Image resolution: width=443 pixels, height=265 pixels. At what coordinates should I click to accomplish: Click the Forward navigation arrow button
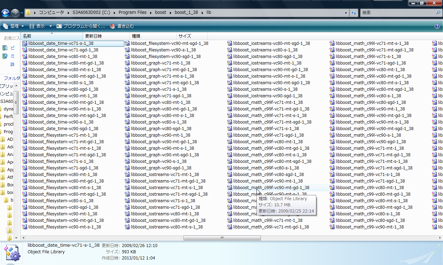[x=15, y=13]
